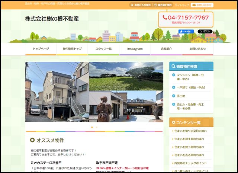Open 住まいを借りる契約の流れ link
Image resolution: width=238 pixels, height=173 pixels.
coord(190,131)
